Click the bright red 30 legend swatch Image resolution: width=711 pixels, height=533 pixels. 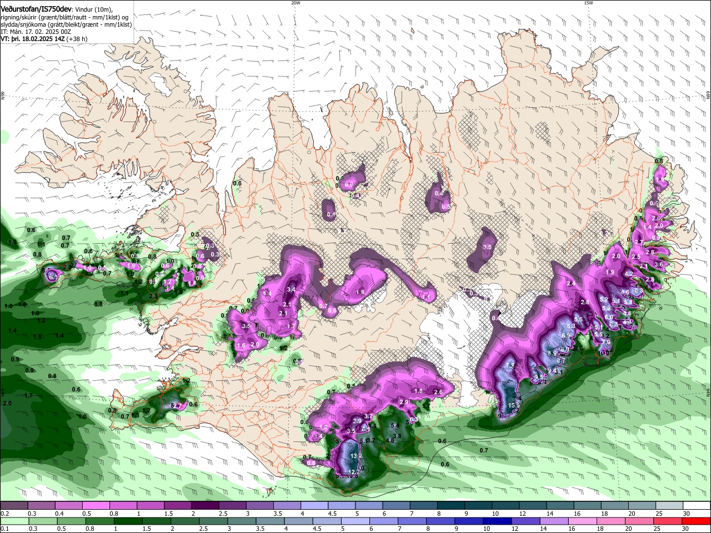pyautogui.click(x=697, y=521)
